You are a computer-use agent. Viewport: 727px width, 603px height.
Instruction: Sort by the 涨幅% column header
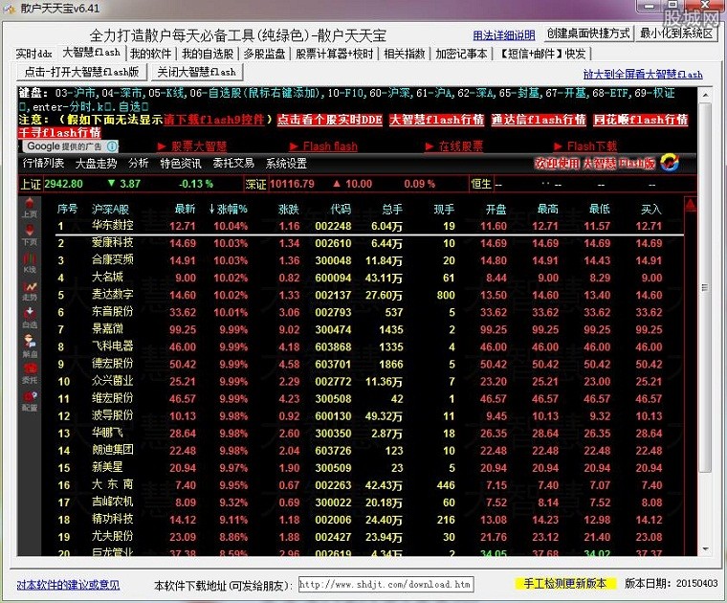click(x=228, y=208)
